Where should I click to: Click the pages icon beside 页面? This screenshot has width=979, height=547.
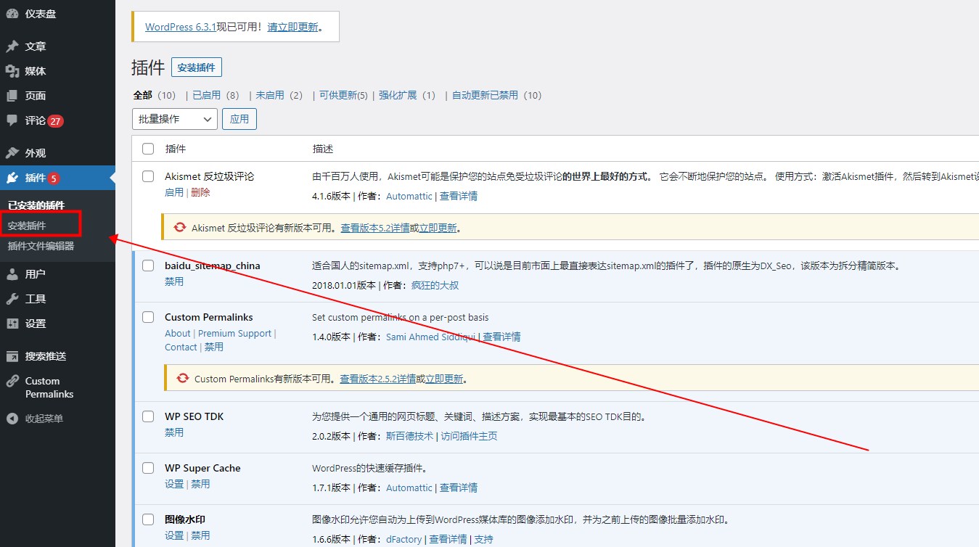[x=12, y=96]
